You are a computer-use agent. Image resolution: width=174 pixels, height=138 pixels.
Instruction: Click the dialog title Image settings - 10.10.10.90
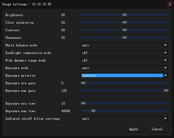coord(27,4)
